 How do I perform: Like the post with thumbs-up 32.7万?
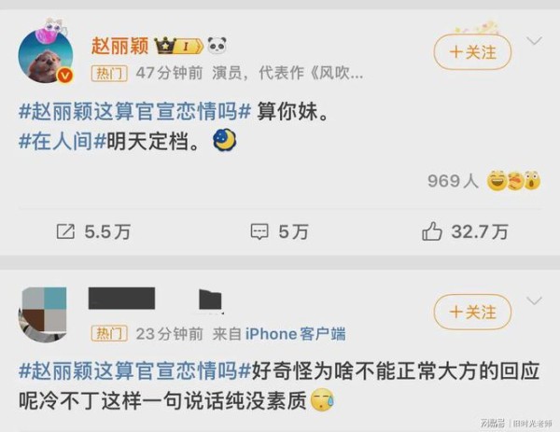pyautogui.click(x=432, y=231)
